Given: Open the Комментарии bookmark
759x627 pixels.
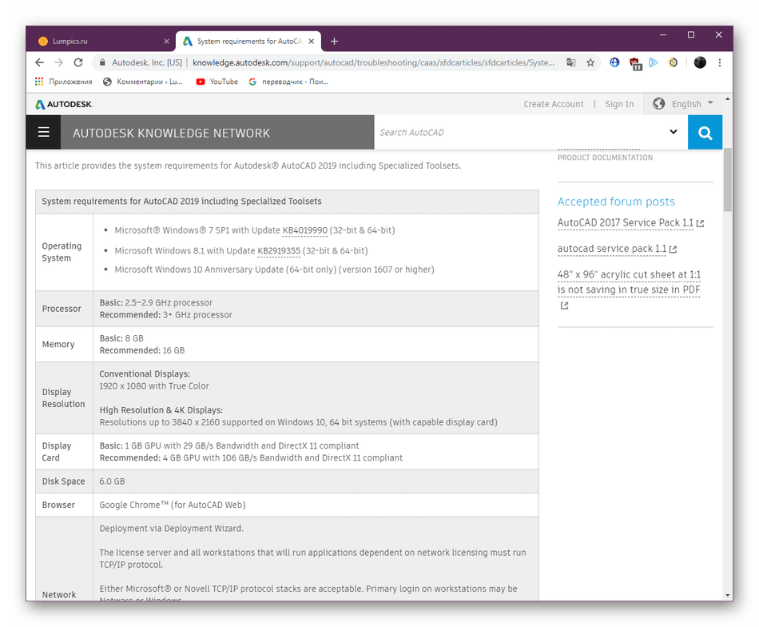Looking at the screenshot, I should click(143, 82).
